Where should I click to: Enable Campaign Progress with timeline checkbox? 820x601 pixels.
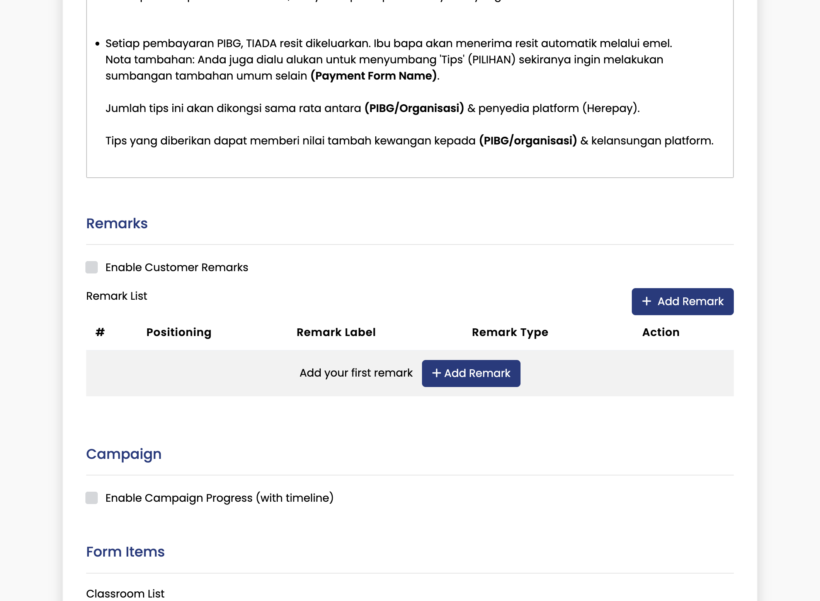(x=92, y=498)
